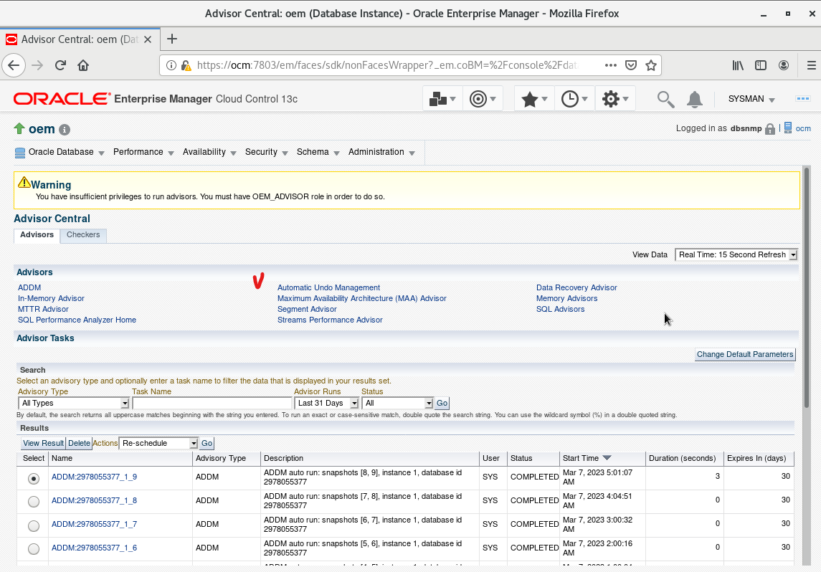This screenshot has width=821, height=572.
Task: Reload the current page
Action: [x=60, y=65]
